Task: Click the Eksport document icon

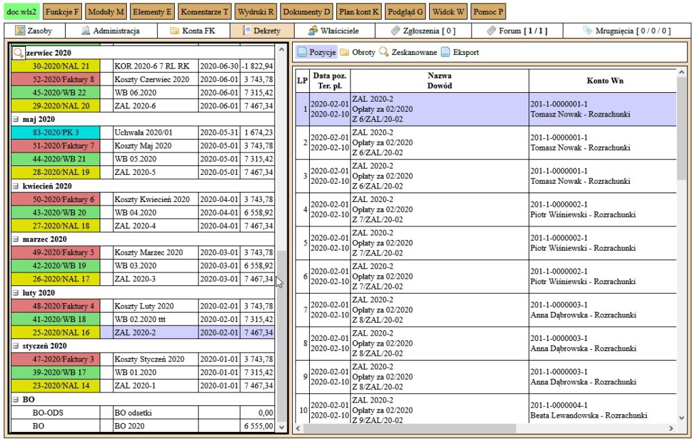Action: click(445, 52)
